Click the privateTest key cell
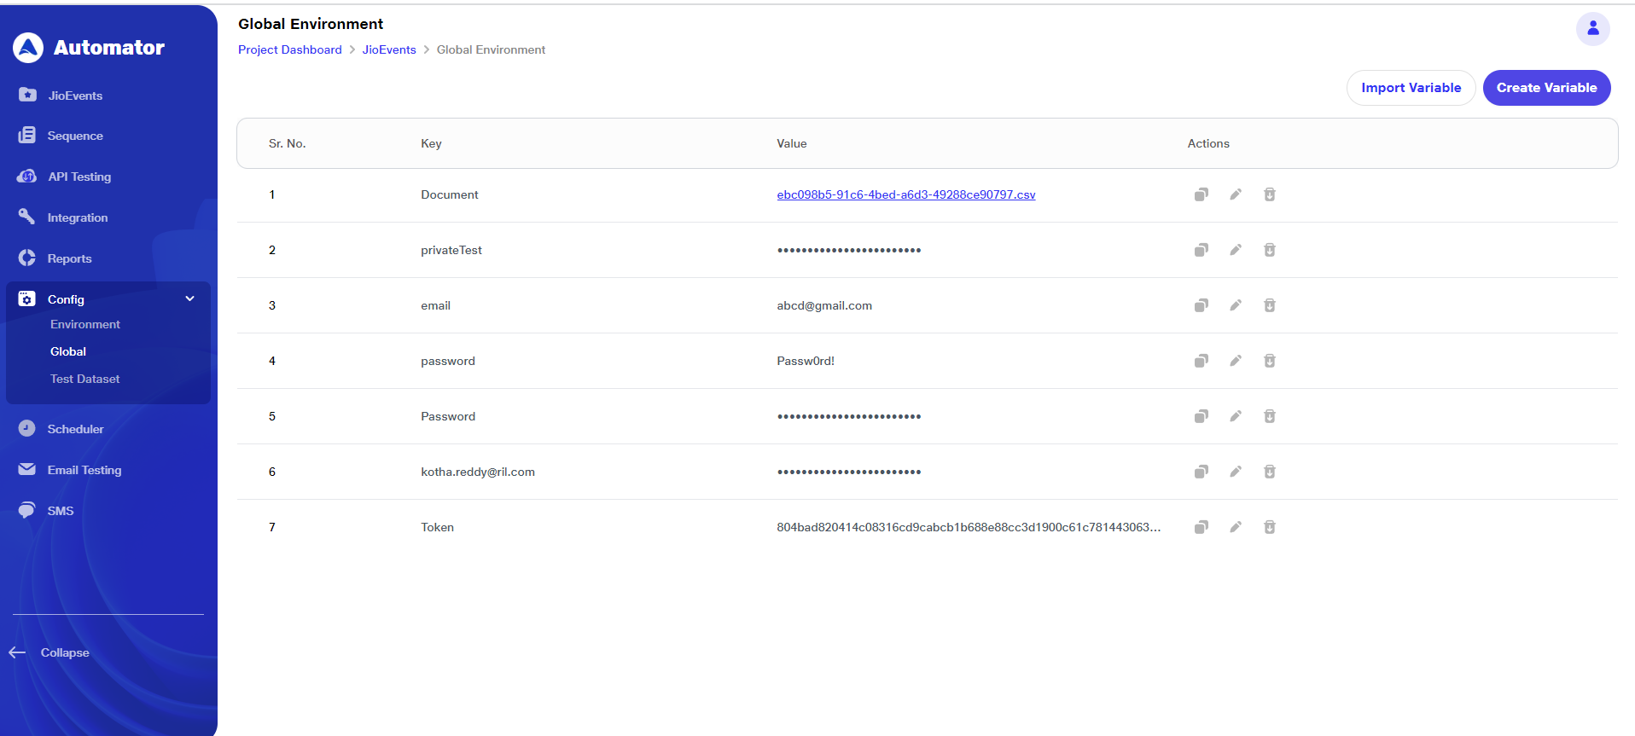 [451, 250]
